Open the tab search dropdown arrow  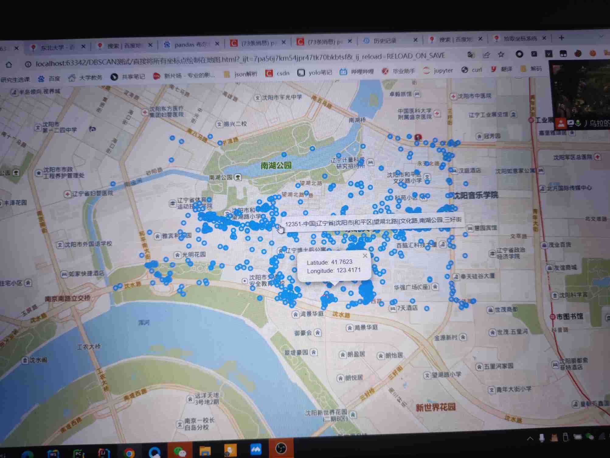point(601,36)
